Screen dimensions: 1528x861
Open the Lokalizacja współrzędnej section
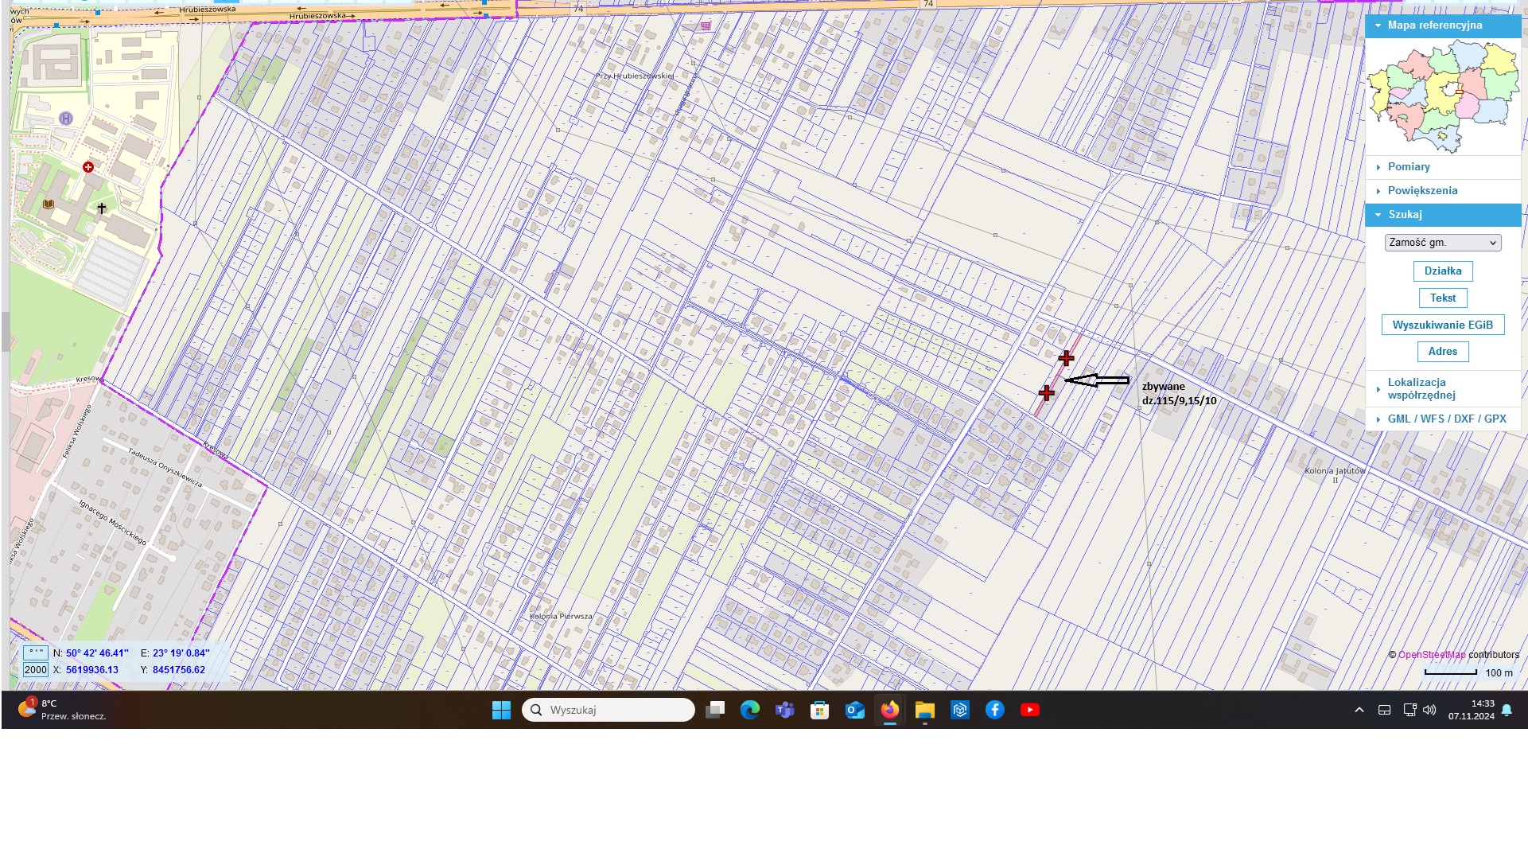tap(1421, 388)
